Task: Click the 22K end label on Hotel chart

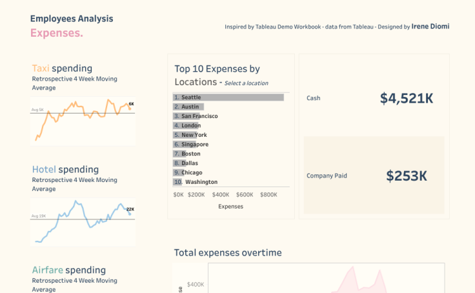Action: click(130, 209)
